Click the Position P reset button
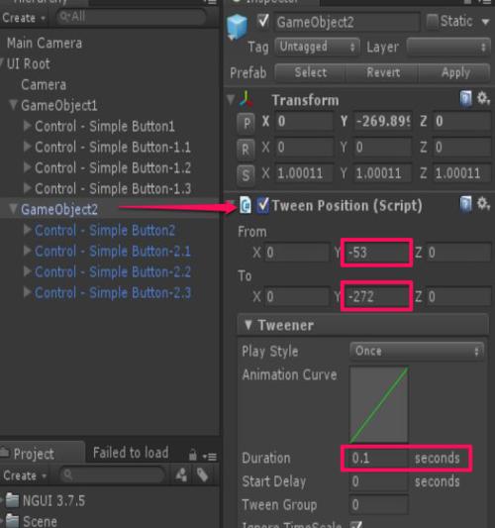 (x=246, y=123)
